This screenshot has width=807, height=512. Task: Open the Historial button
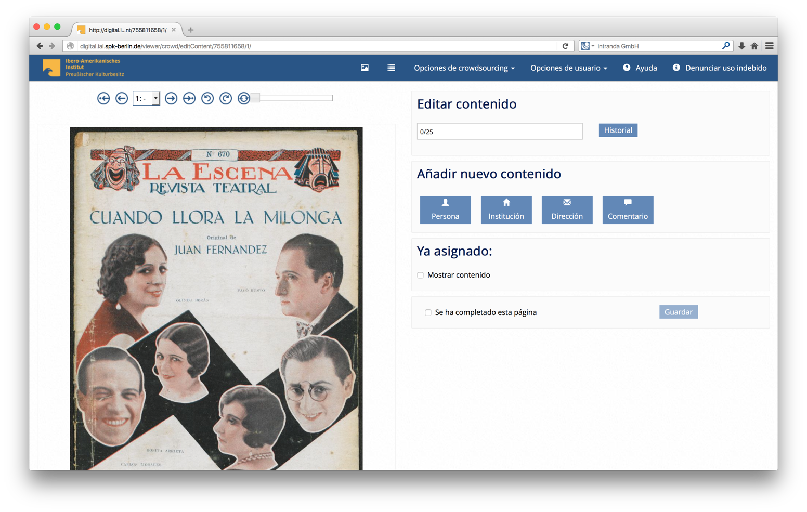coord(618,130)
